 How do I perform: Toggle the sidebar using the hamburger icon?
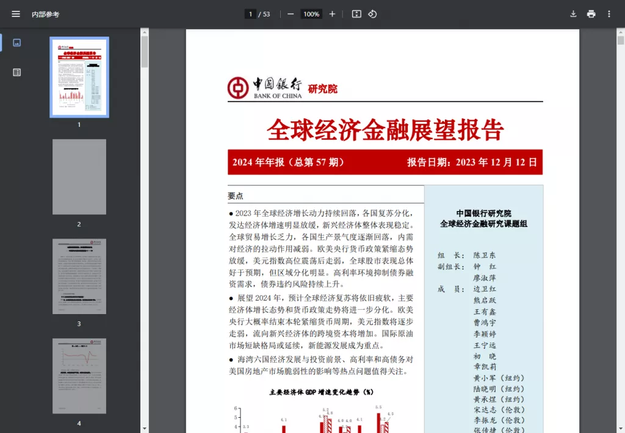[x=16, y=14]
